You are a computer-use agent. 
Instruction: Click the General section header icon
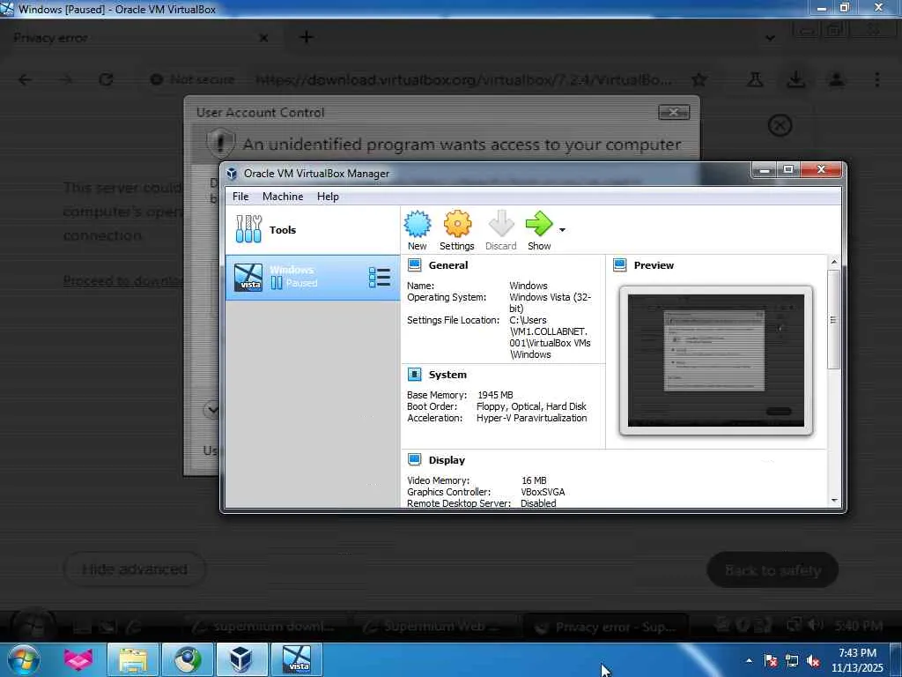click(x=414, y=264)
